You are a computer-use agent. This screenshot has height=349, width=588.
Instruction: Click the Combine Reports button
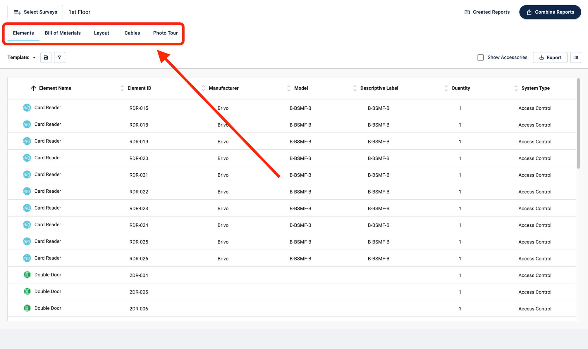tap(550, 12)
